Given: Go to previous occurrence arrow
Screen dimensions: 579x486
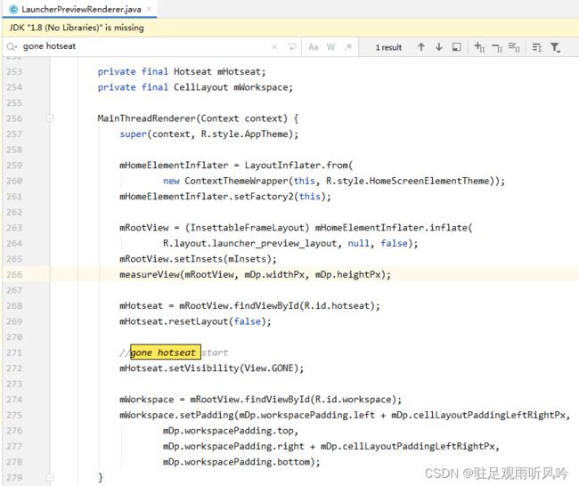Looking at the screenshot, I should [421, 47].
